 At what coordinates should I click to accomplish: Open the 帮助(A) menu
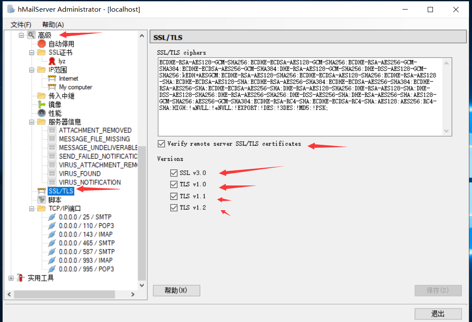point(52,24)
